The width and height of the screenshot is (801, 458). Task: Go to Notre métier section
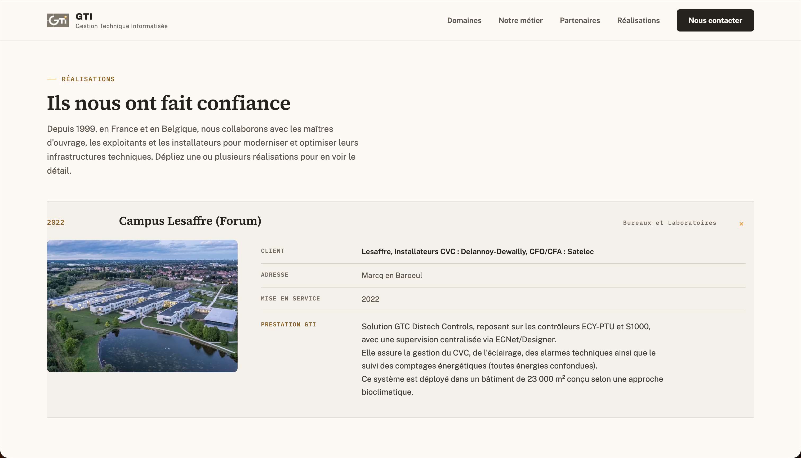pyautogui.click(x=520, y=20)
